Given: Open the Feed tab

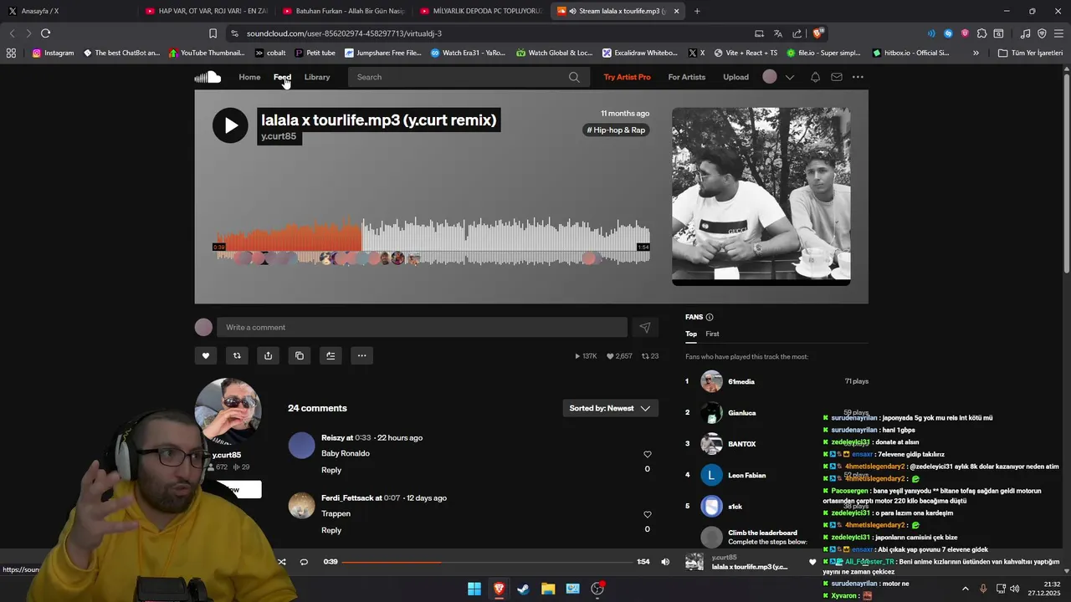Looking at the screenshot, I should 282,77.
